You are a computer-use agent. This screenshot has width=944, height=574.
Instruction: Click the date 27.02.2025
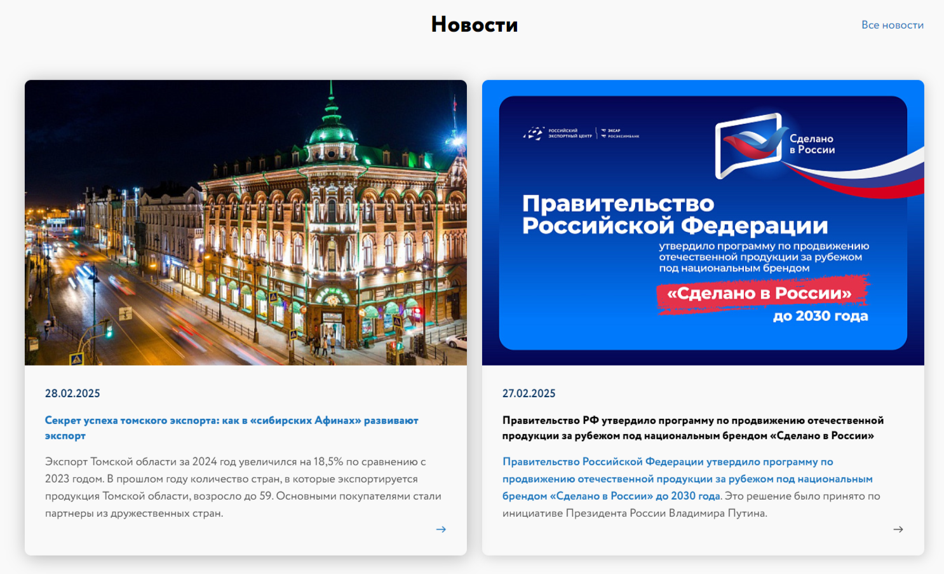click(x=529, y=393)
